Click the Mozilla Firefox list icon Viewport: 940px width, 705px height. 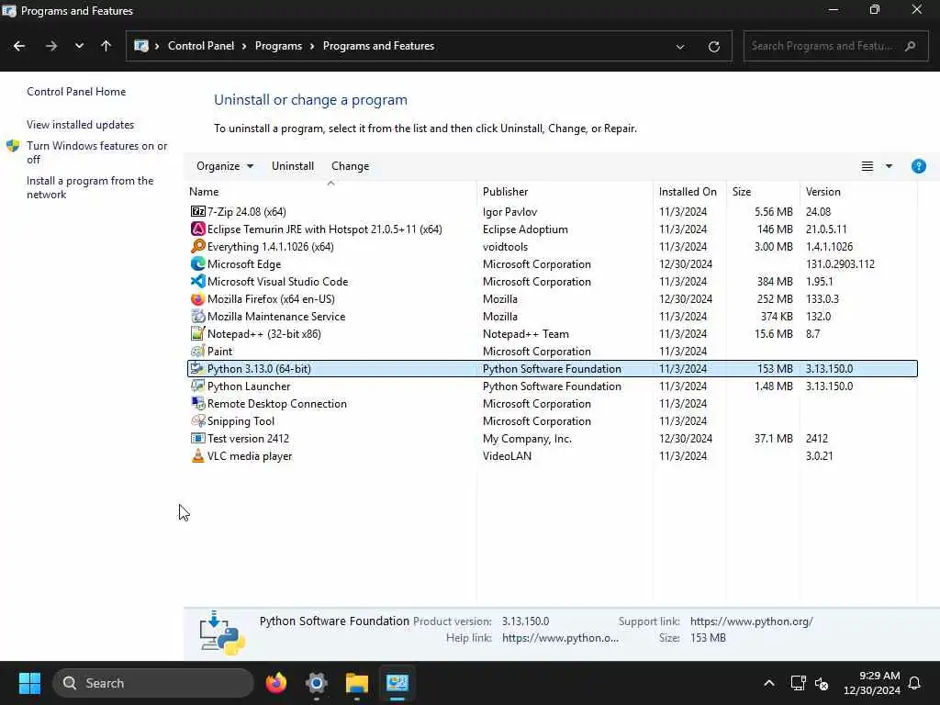pos(197,298)
